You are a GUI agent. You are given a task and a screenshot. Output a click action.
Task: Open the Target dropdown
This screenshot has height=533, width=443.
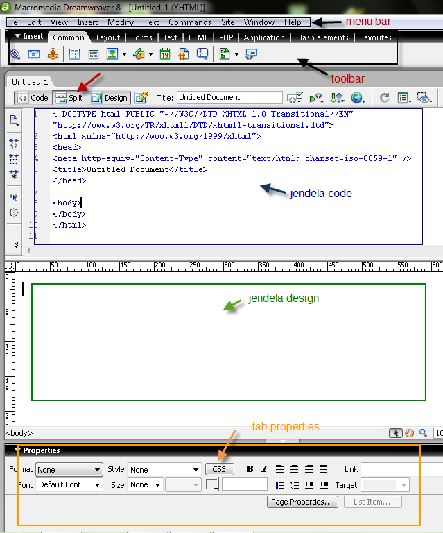pyautogui.click(x=385, y=484)
